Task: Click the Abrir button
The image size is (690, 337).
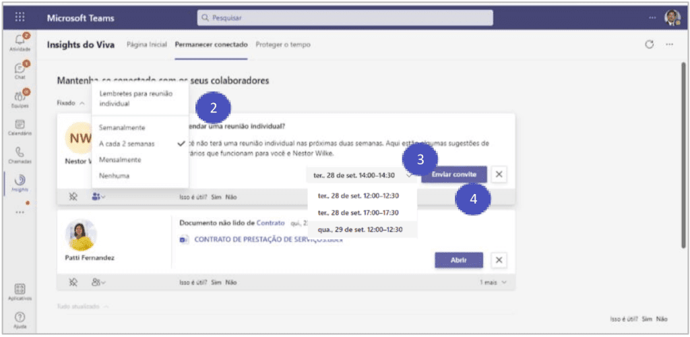Action: (458, 260)
